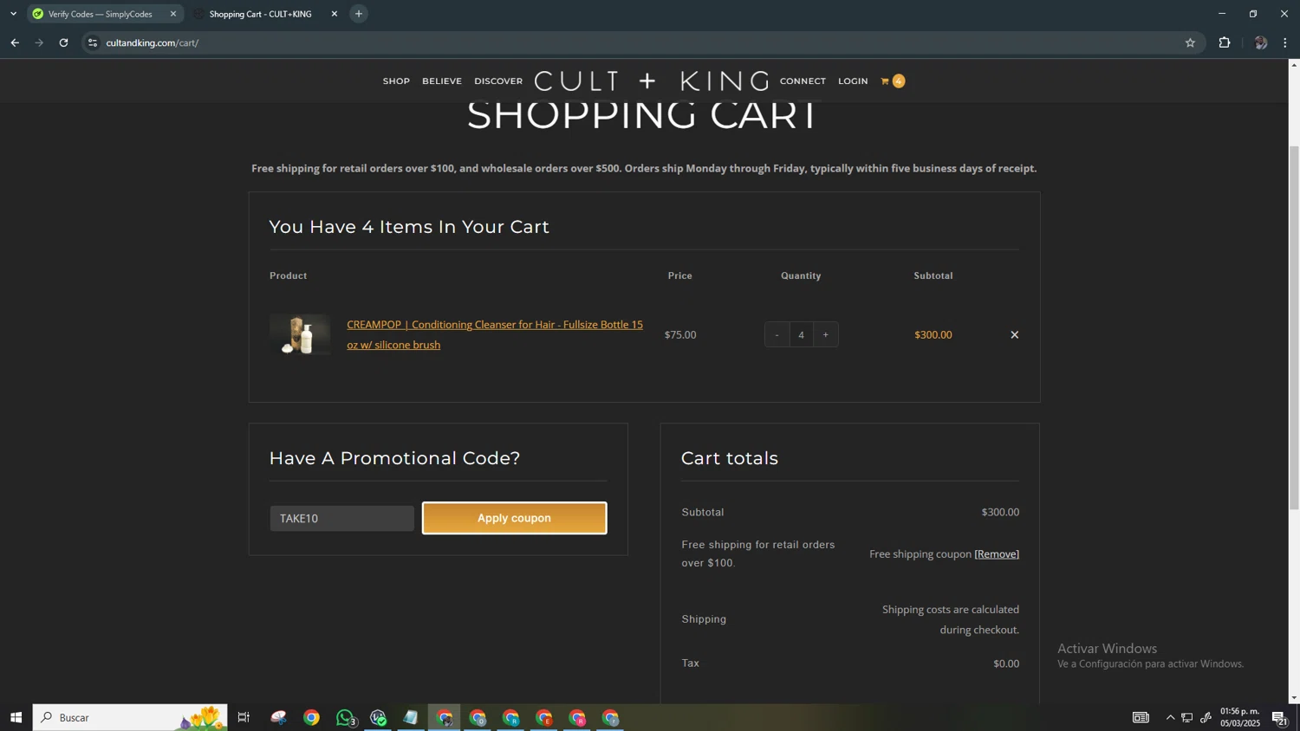Open the Chrome taskbar icon with pink R badge
The height and width of the screenshot is (731, 1300).
pos(577,717)
